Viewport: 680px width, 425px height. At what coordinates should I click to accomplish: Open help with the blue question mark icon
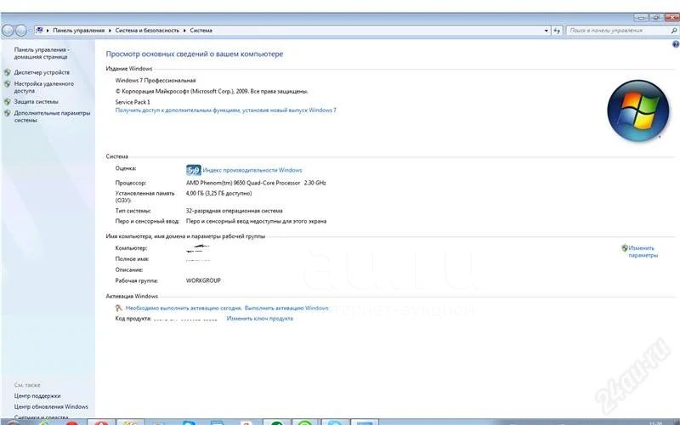(x=676, y=44)
